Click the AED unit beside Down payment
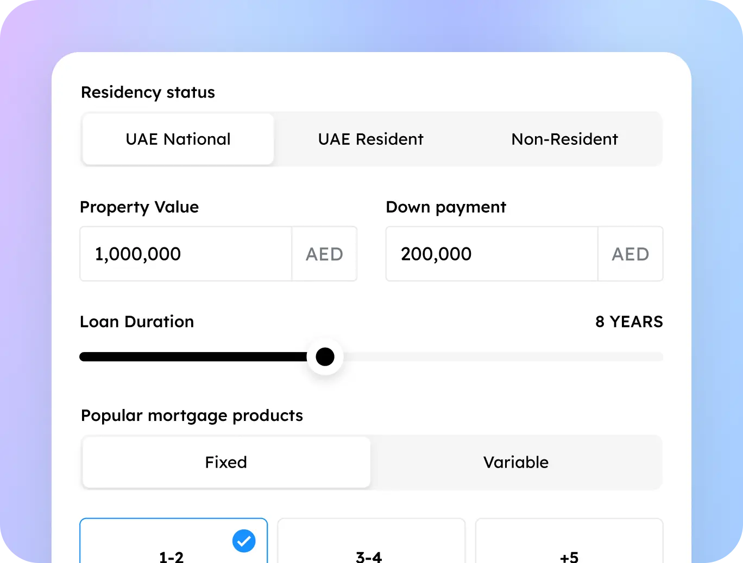Image resolution: width=743 pixels, height=563 pixels. coord(630,254)
